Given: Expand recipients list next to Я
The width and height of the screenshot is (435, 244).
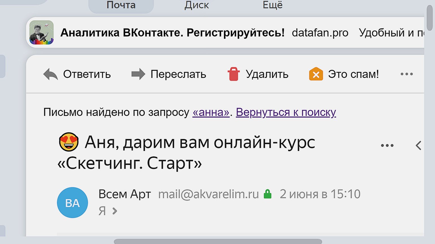Looking at the screenshot, I should pyautogui.click(x=114, y=211).
